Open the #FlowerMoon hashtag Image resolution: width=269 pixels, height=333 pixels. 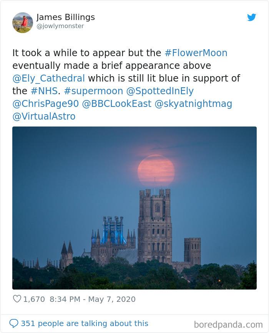[196, 53]
